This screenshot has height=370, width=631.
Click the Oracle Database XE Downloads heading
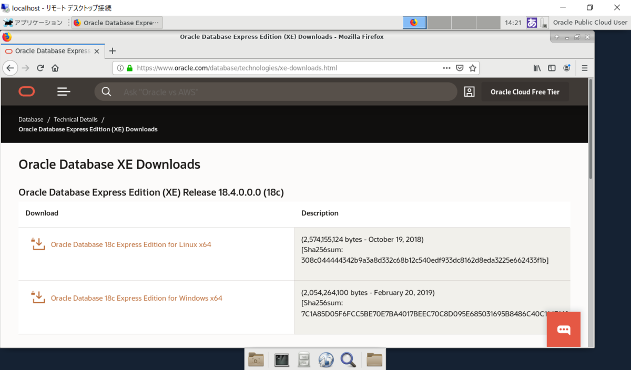pos(109,164)
